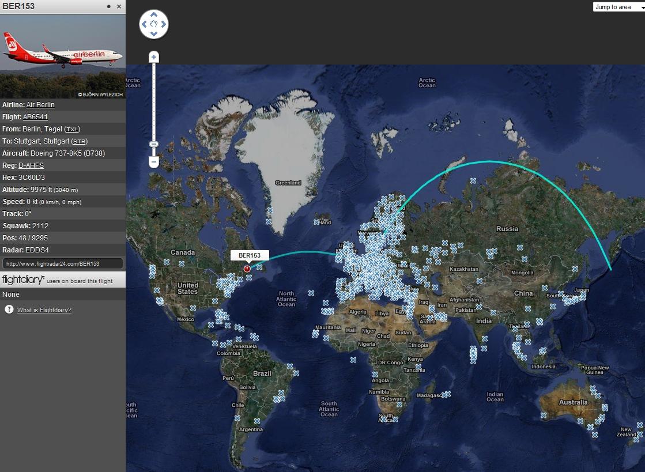
Task: Zoom in with the plus button
Action: click(x=154, y=57)
